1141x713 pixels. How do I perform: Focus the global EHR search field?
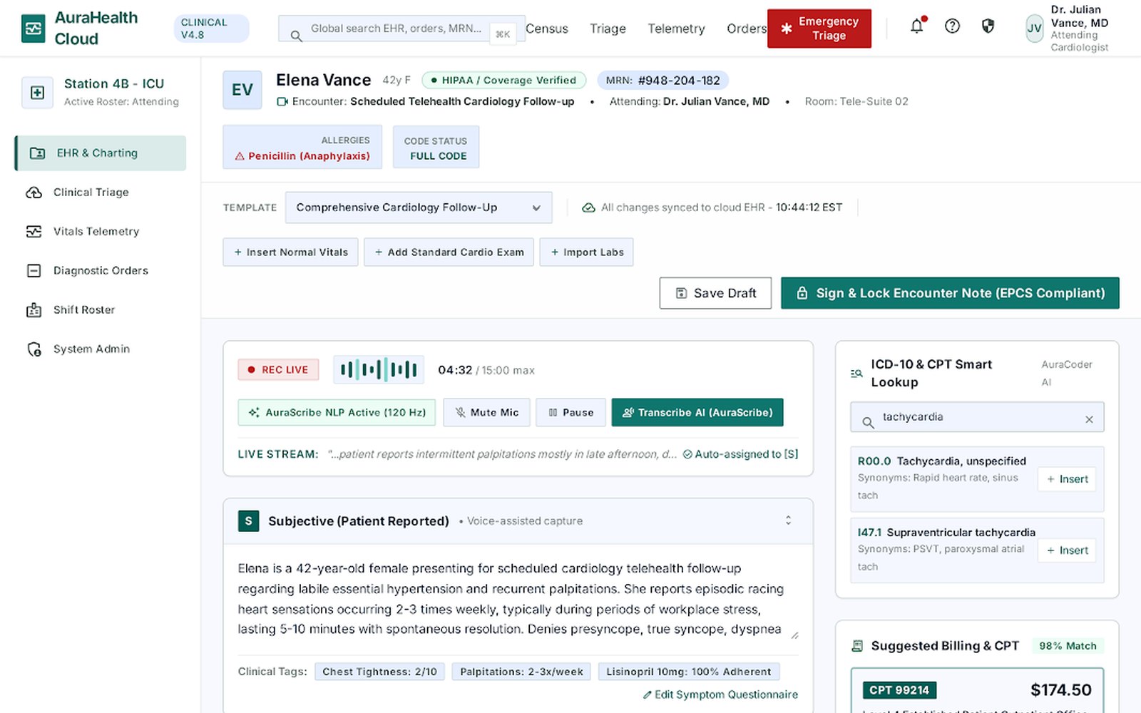[x=401, y=29]
